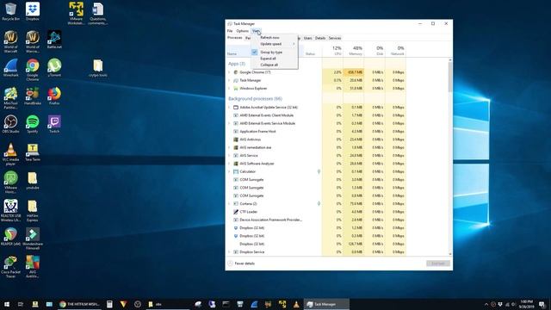Open the Windows Start button

click(7, 304)
